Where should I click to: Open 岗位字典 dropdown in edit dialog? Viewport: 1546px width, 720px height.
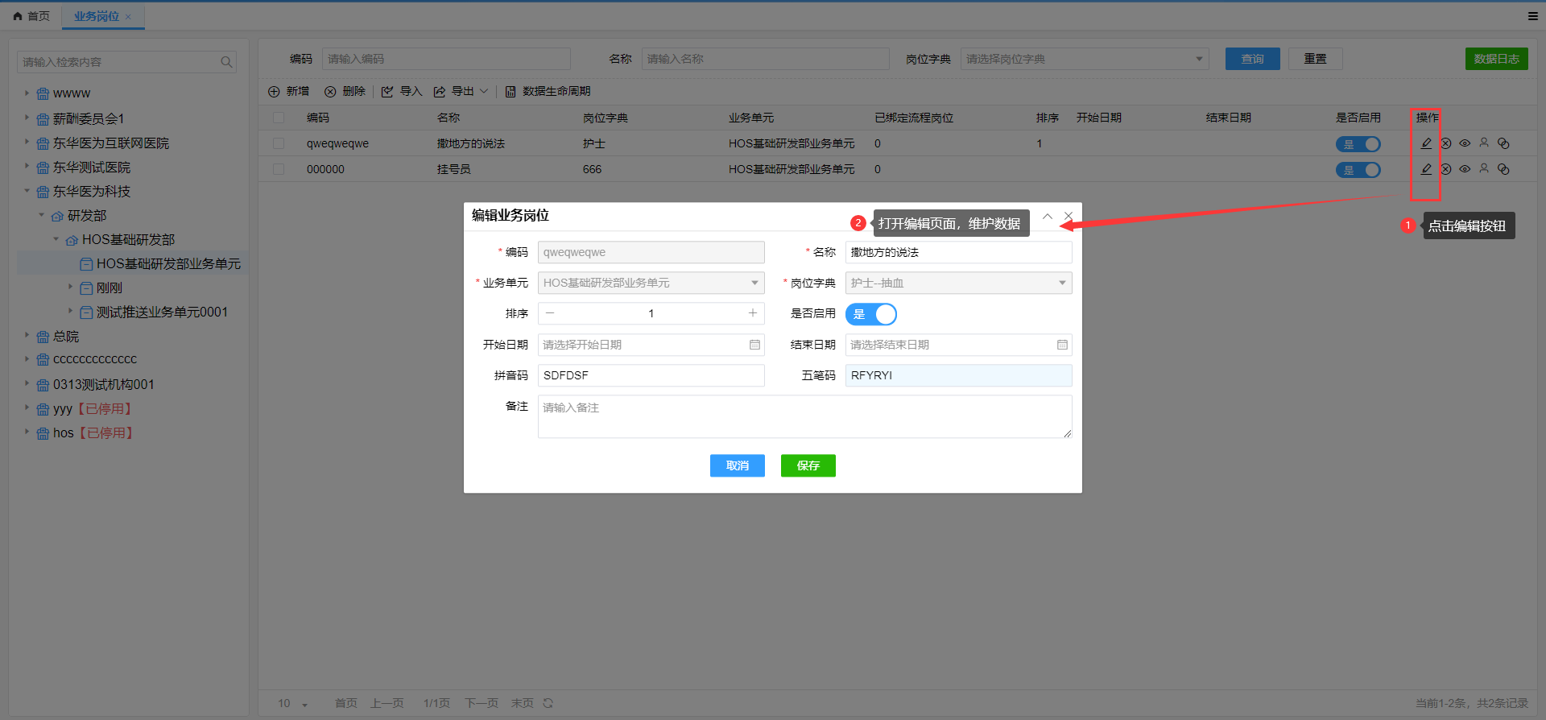(x=958, y=283)
